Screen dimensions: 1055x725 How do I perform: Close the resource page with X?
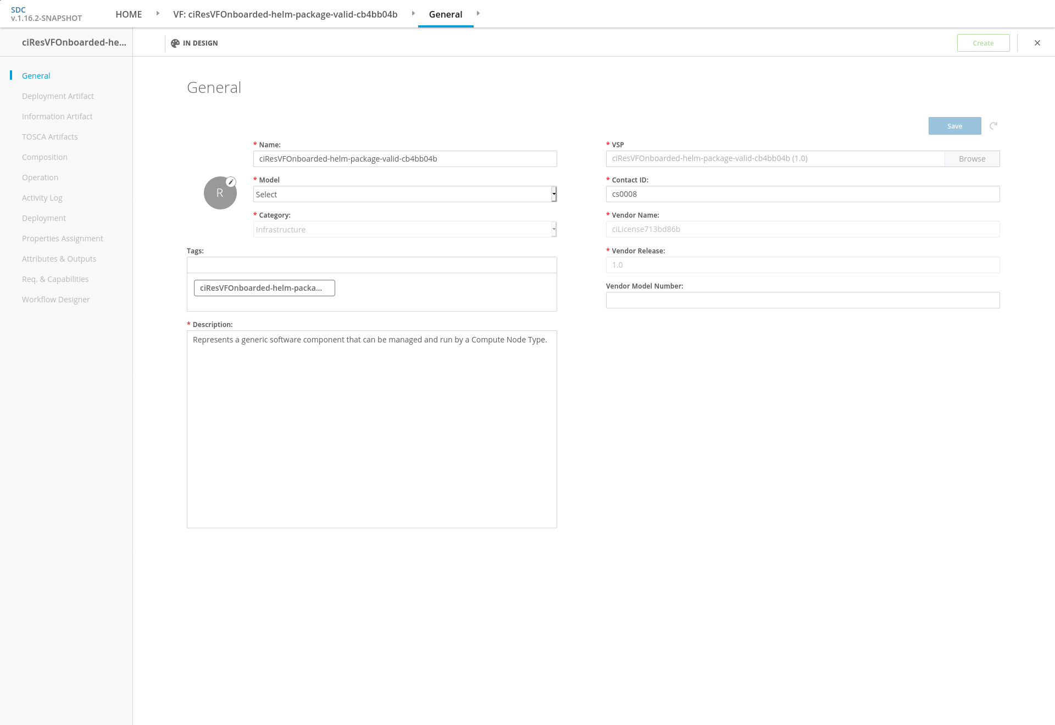click(x=1037, y=43)
